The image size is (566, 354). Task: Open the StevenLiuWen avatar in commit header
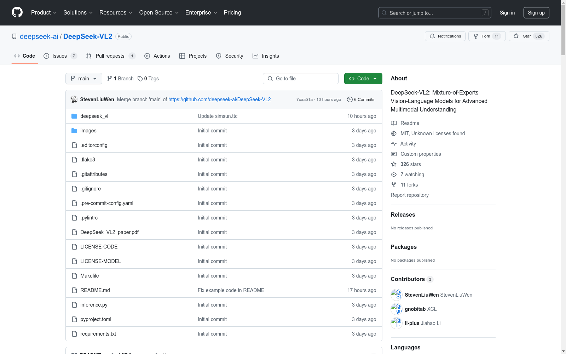click(74, 99)
